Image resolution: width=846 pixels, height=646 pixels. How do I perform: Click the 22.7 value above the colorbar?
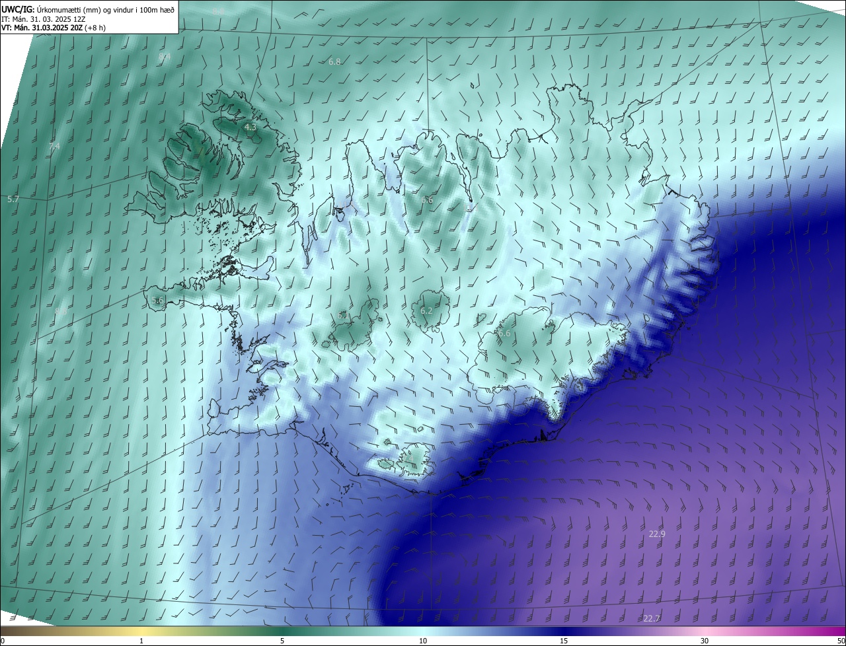coord(651,618)
